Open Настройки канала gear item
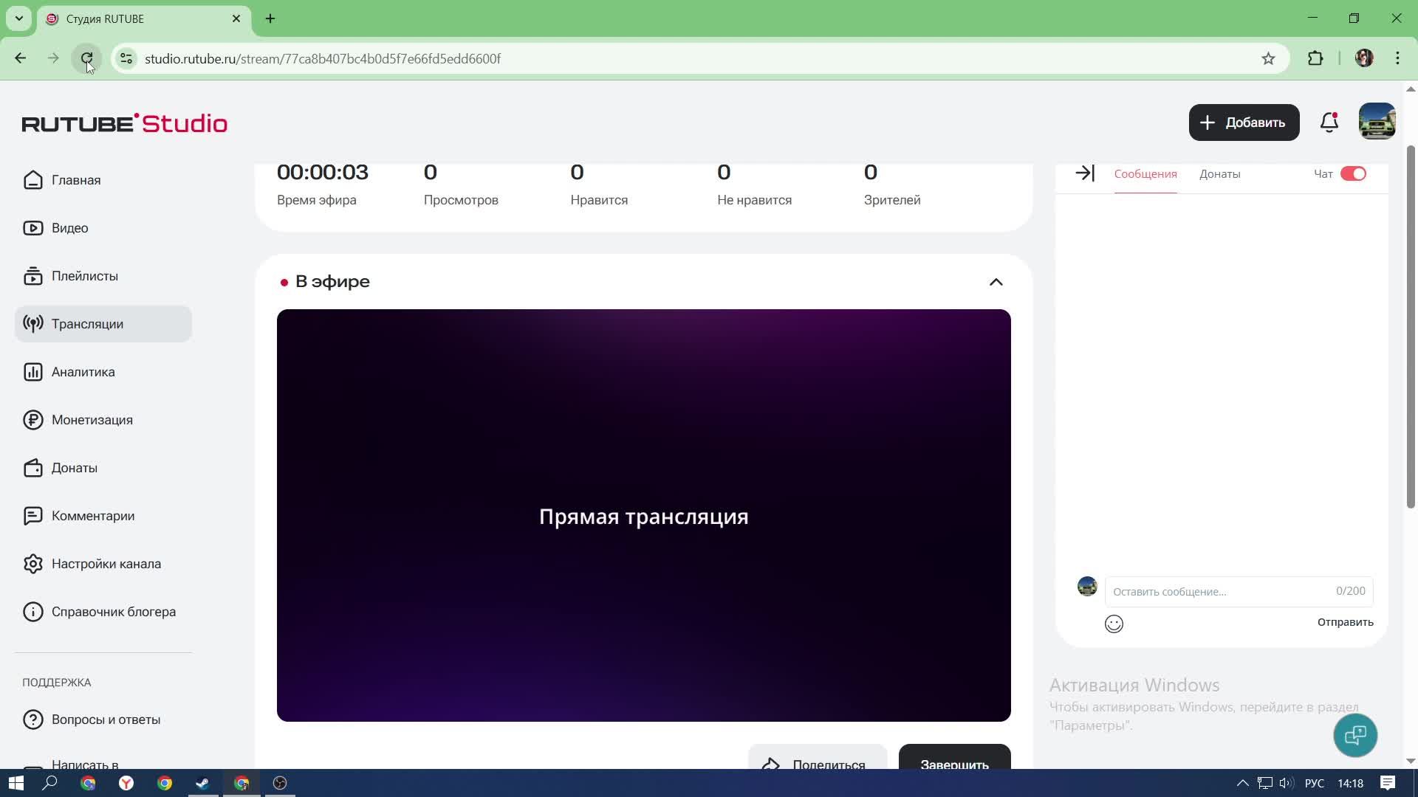 [x=106, y=564]
